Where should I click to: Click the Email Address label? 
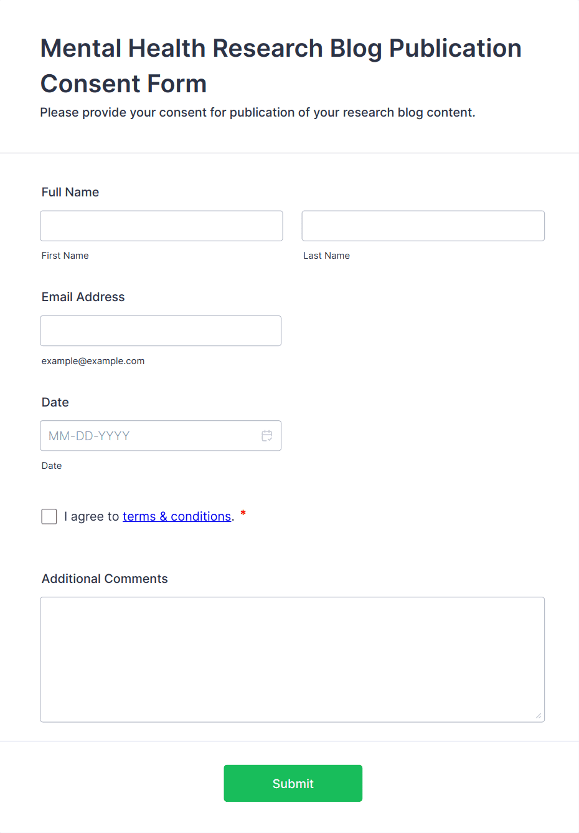(x=83, y=297)
